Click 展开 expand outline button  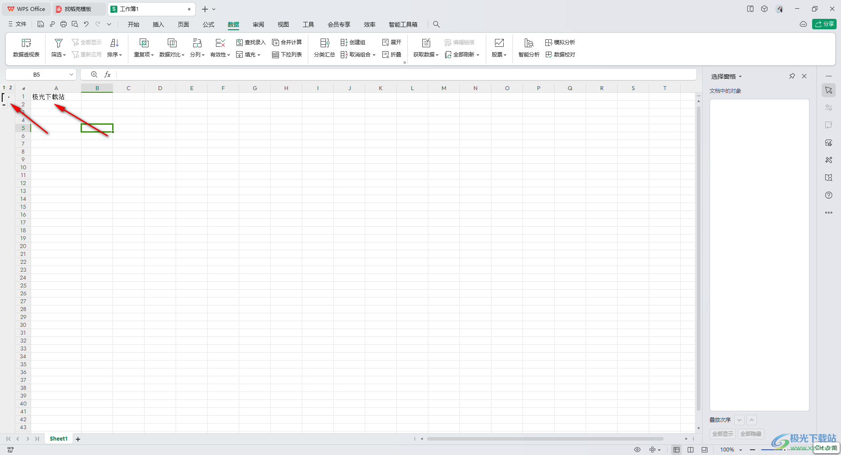pyautogui.click(x=392, y=42)
